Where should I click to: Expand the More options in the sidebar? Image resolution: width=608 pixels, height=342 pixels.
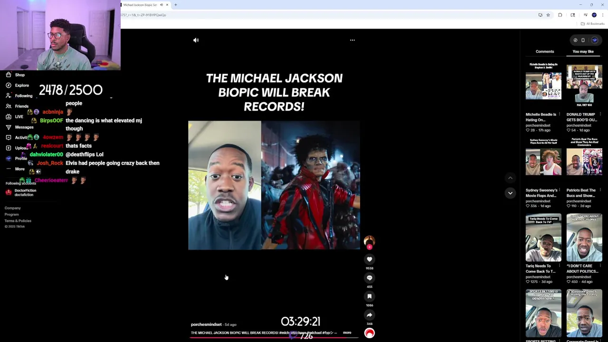(15, 169)
